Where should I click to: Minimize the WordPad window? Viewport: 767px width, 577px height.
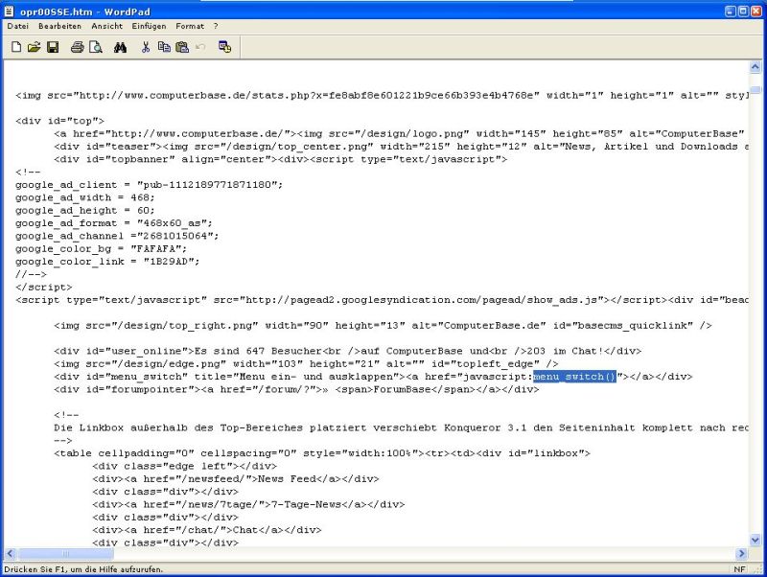click(731, 12)
